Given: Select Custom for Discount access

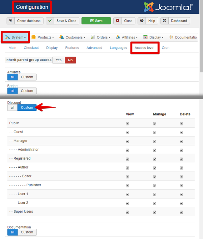Looking at the screenshot, I should click(x=27, y=108).
